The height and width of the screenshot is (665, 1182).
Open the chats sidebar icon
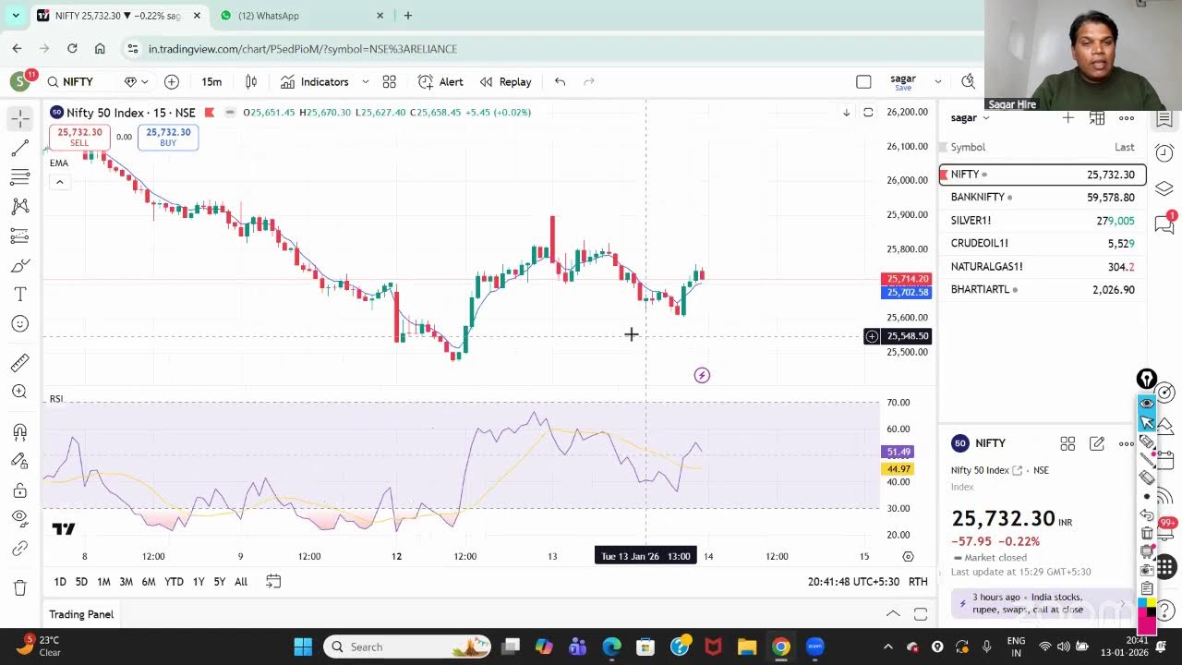pos(1164,223)
